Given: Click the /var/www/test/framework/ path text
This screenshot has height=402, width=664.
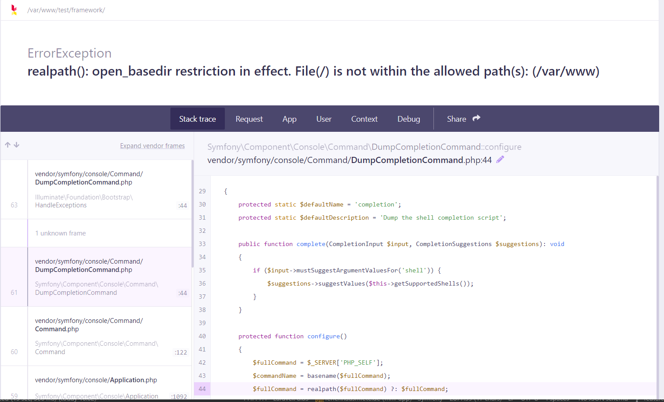Looking at the screenshot, I should [x=66, y=10].
